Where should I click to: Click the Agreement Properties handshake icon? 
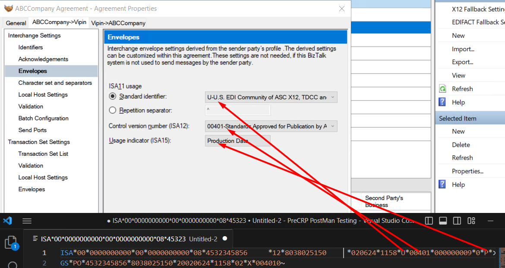pos(8,8)
